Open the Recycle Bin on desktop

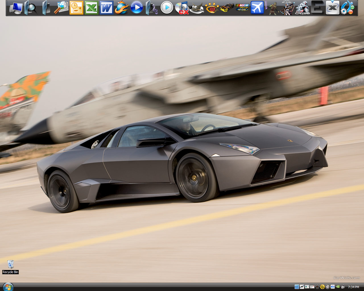(x=10, y=267)
